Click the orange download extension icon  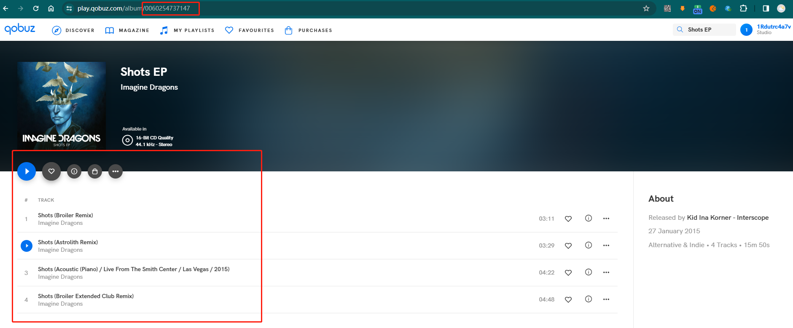tap(683, 8)
